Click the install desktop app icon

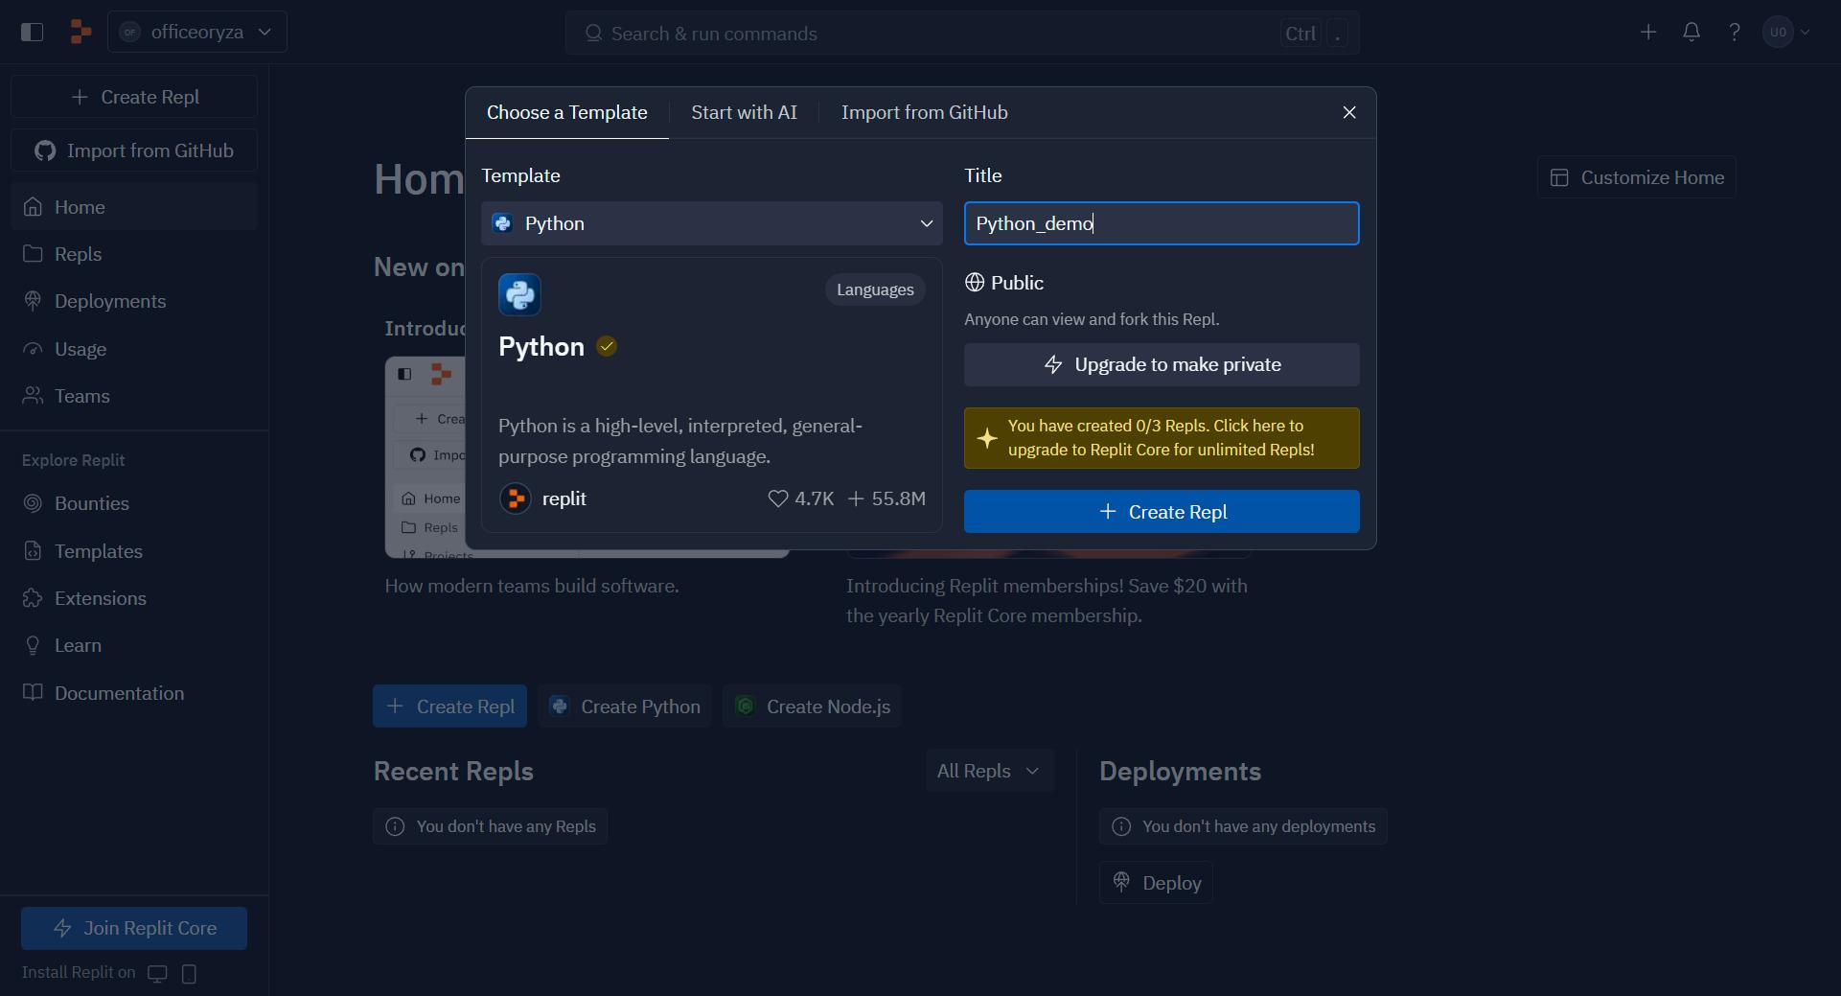point(157,974)
